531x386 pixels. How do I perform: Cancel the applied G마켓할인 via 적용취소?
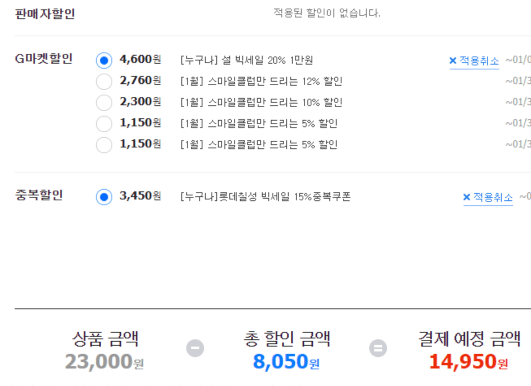pos(479,61)
